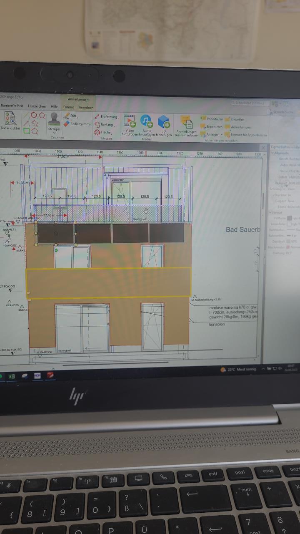Click Importieren button
This screenshot has height=534, width=300.
[x=212, y=119]
